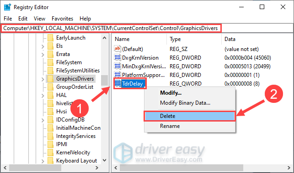Click tree pane horizontal scroll right arrow
Viewport: 294px width, 173px height.
click(97, 168)
